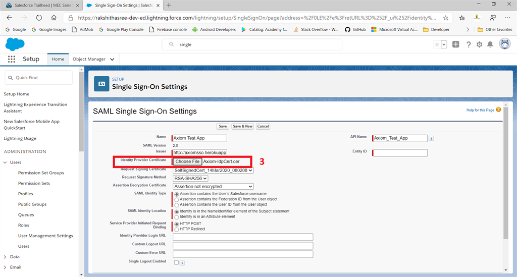
Task: Click the API Name info icon
Action: click(431, 138)
